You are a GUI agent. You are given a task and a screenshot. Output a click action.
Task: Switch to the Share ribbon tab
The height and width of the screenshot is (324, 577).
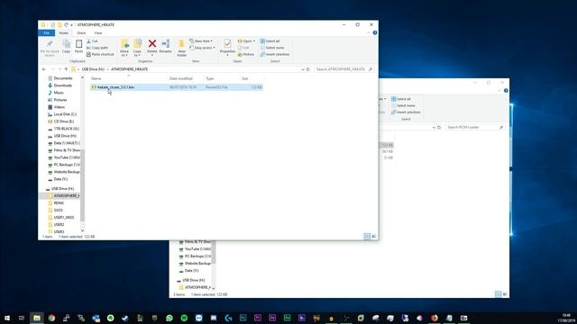pos(81,33)
